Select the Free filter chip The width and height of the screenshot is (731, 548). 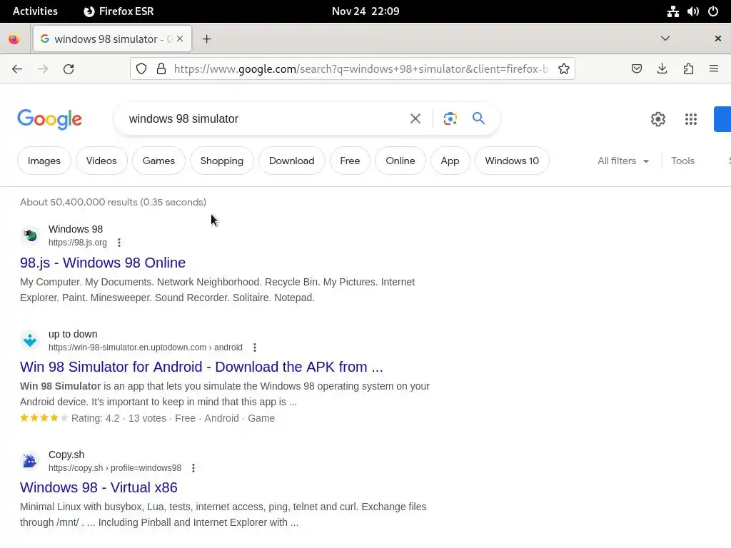coord(350,161)
